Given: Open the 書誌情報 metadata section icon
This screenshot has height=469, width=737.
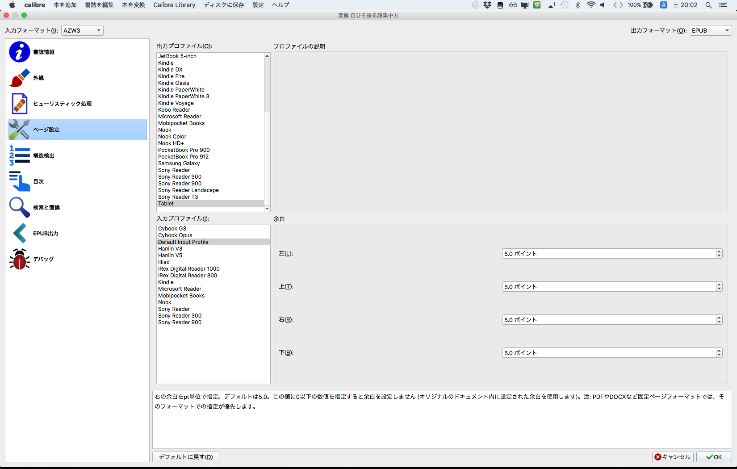Looking at the screenshot, I should (x=19, y=52).
